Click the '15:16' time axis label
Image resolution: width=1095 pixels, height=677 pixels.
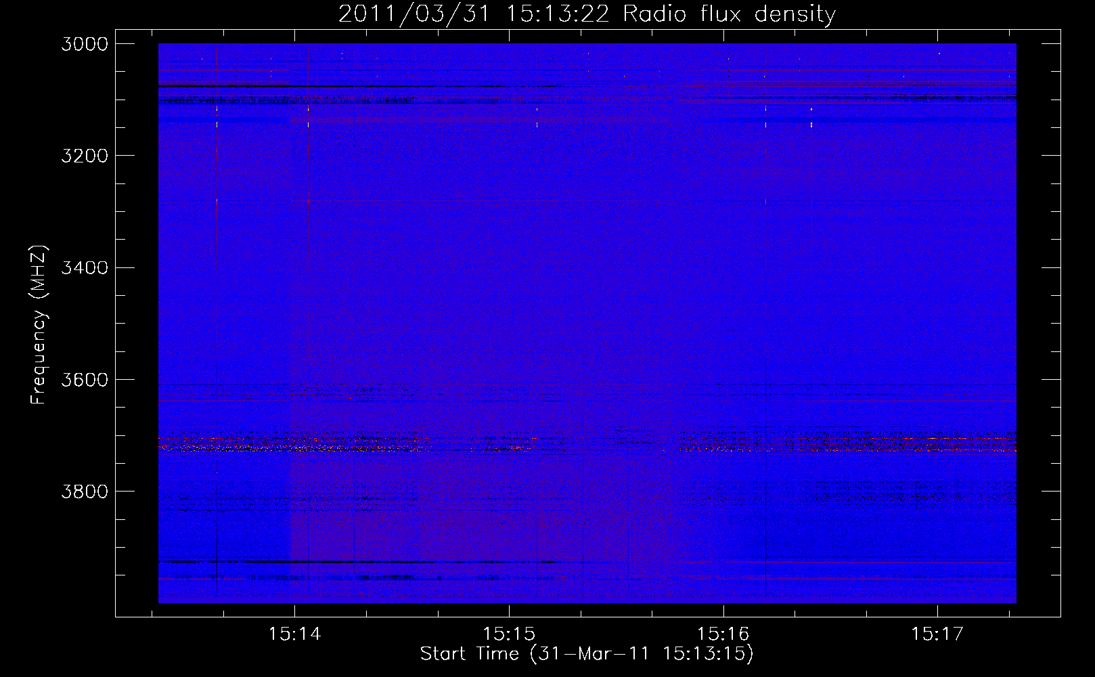(723, 634)
